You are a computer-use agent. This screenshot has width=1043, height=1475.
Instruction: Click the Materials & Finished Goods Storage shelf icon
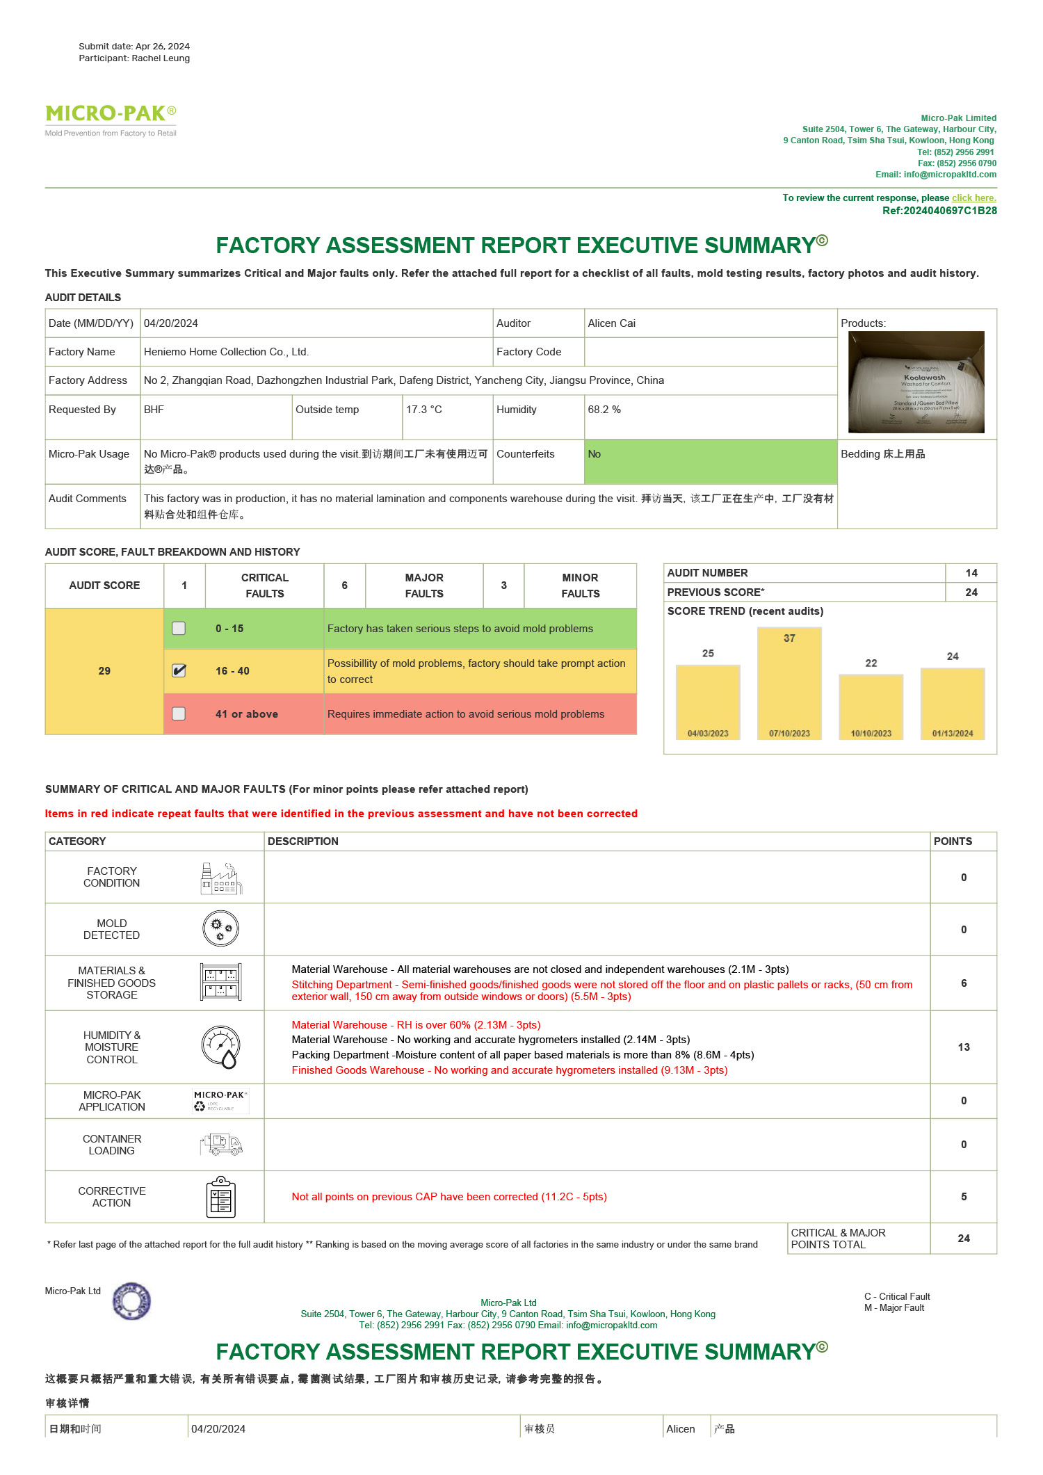tap(221, 982)
